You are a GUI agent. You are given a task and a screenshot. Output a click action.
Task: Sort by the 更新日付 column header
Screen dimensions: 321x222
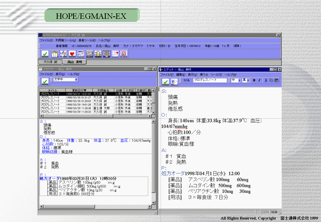click(x=79, y=90)
